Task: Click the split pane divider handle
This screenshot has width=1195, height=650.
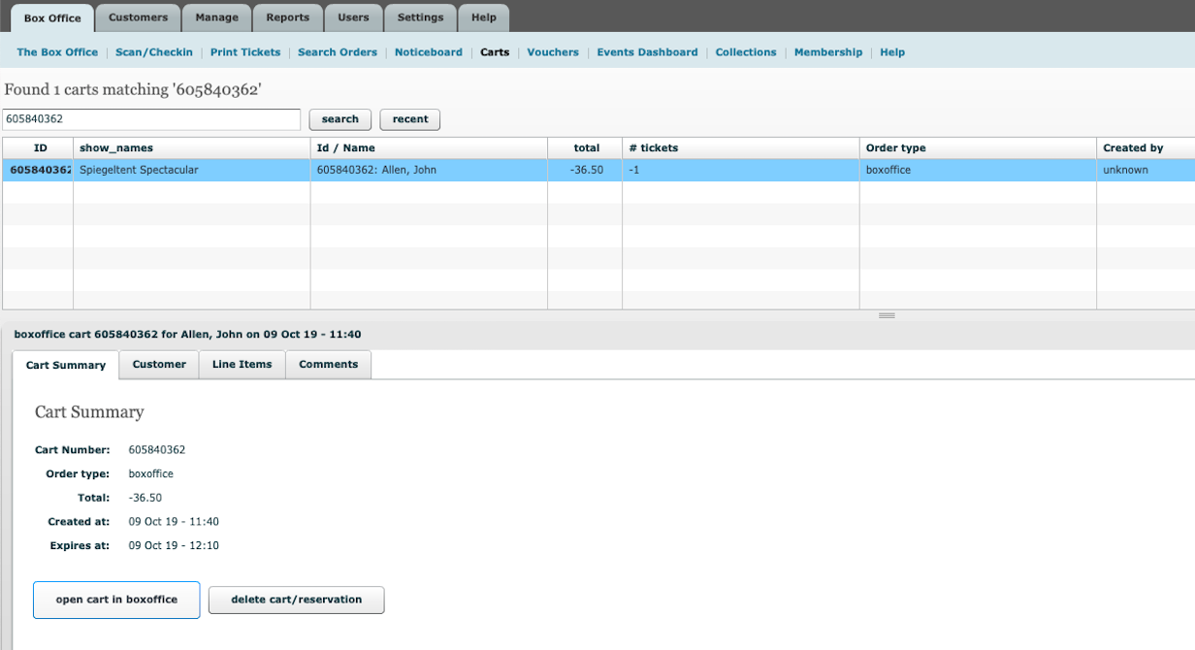Action: [887, 315]
